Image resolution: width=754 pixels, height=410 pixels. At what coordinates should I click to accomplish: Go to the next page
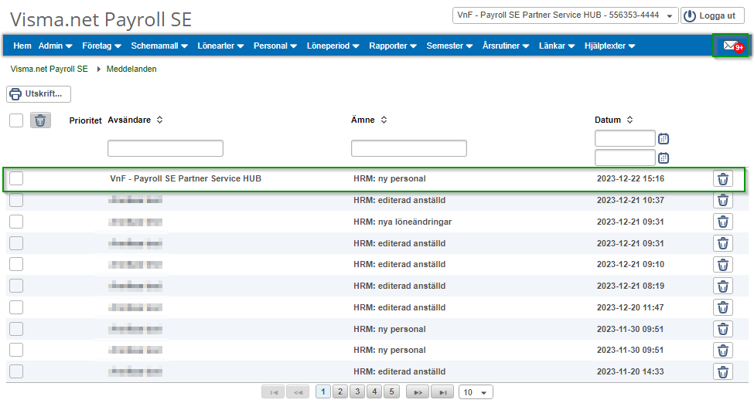point(418,392)
